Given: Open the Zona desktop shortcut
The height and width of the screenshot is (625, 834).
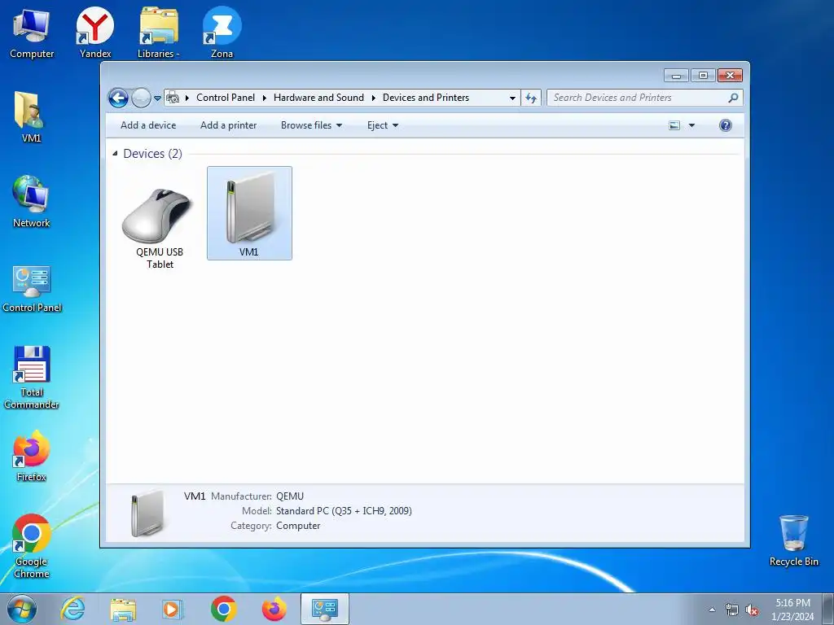Looking at the screenshot, I should (222, 33).
